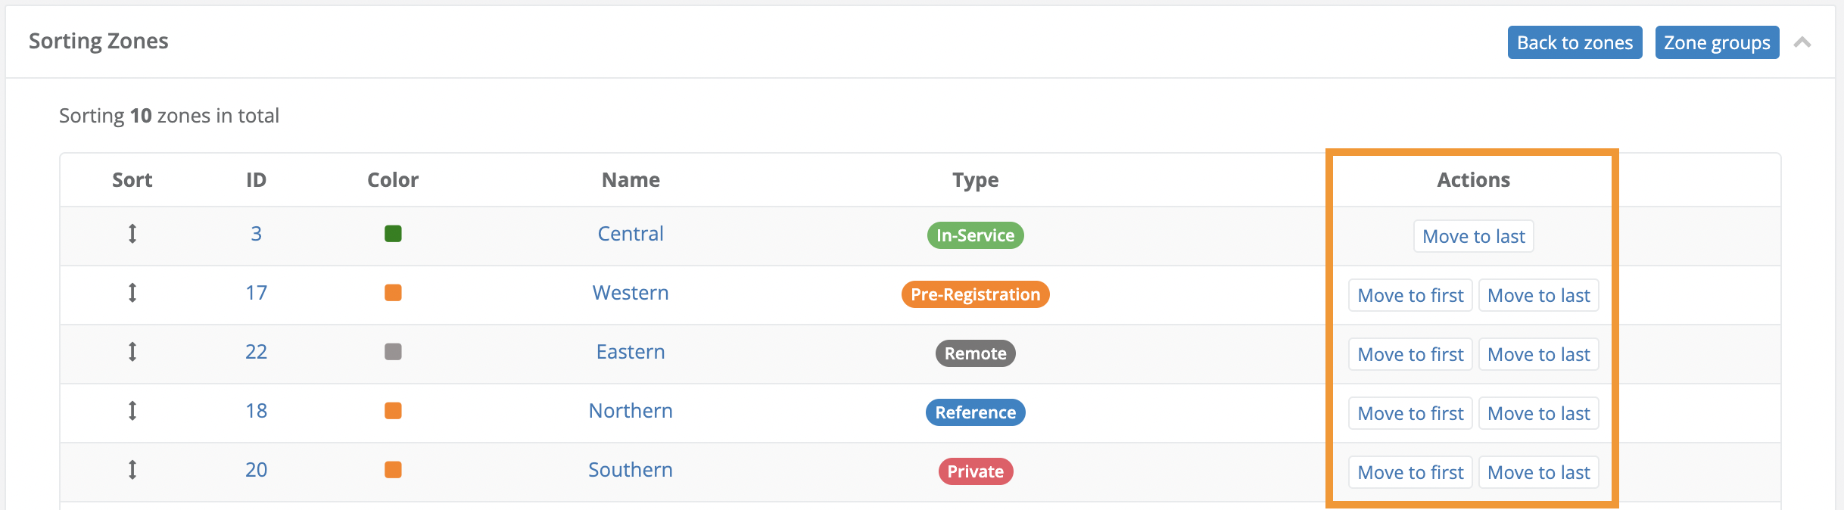Click the gray color swatch for Eastern
Screen dimensions: 1844x510
click(393, 352)
